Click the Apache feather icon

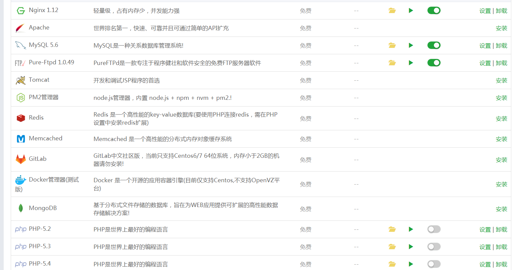20,28
